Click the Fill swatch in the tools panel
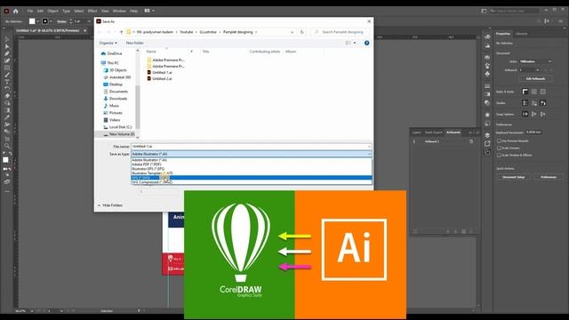This screenshot has height=320, width=569. click(5, 160)
